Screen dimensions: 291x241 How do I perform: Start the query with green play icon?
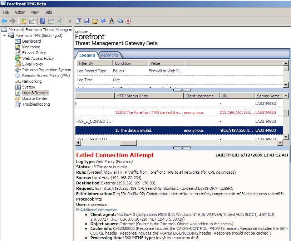point(70,21)
